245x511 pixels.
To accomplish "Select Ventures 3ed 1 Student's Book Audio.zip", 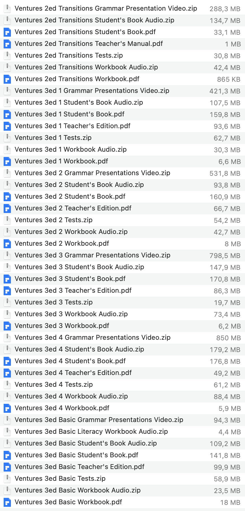I will 79,102.
